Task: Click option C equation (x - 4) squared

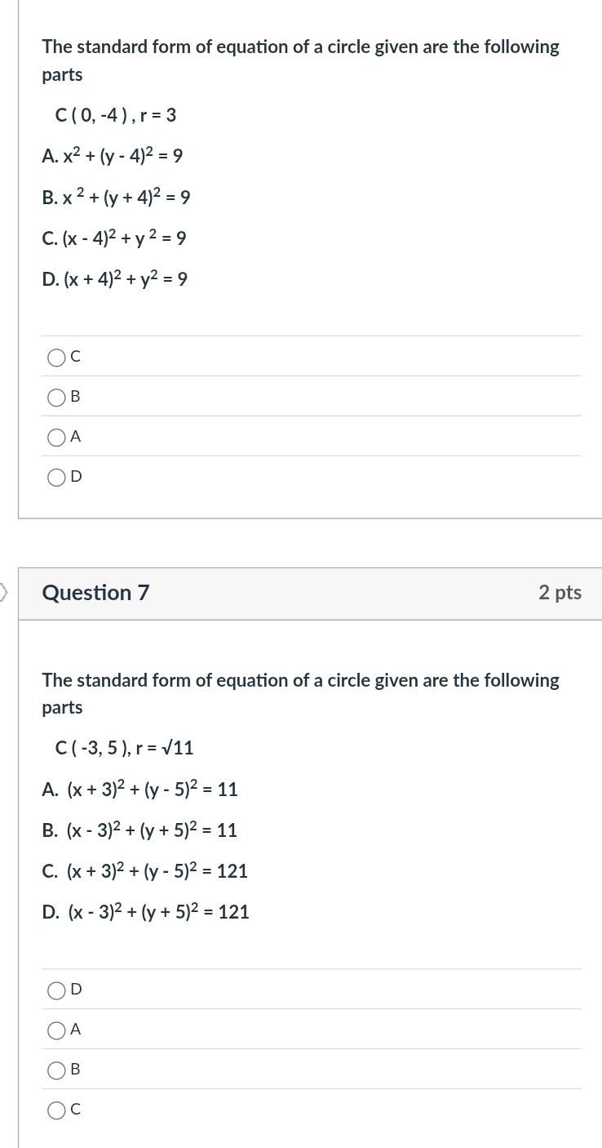Action: pos(114,238)
